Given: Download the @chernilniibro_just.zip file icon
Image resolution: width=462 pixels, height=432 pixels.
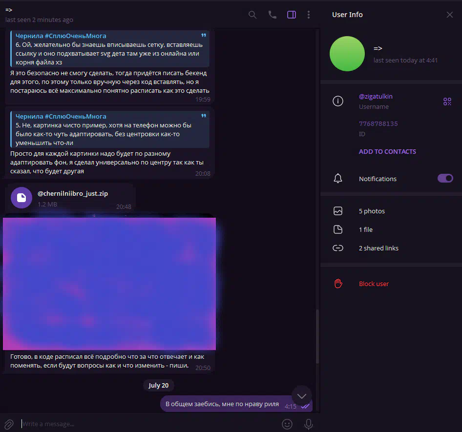Looking at the screenshot, I should point(21,198).
